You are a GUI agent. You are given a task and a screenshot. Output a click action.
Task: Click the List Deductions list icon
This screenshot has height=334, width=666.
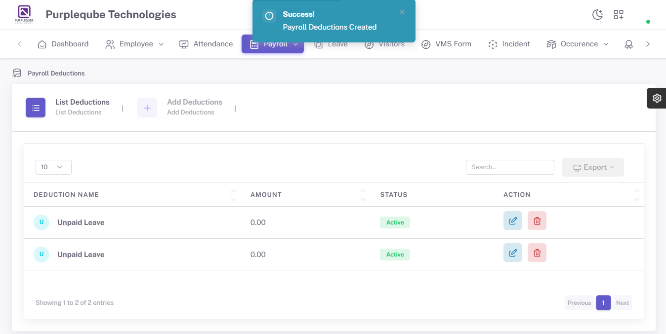coord(36,108)
